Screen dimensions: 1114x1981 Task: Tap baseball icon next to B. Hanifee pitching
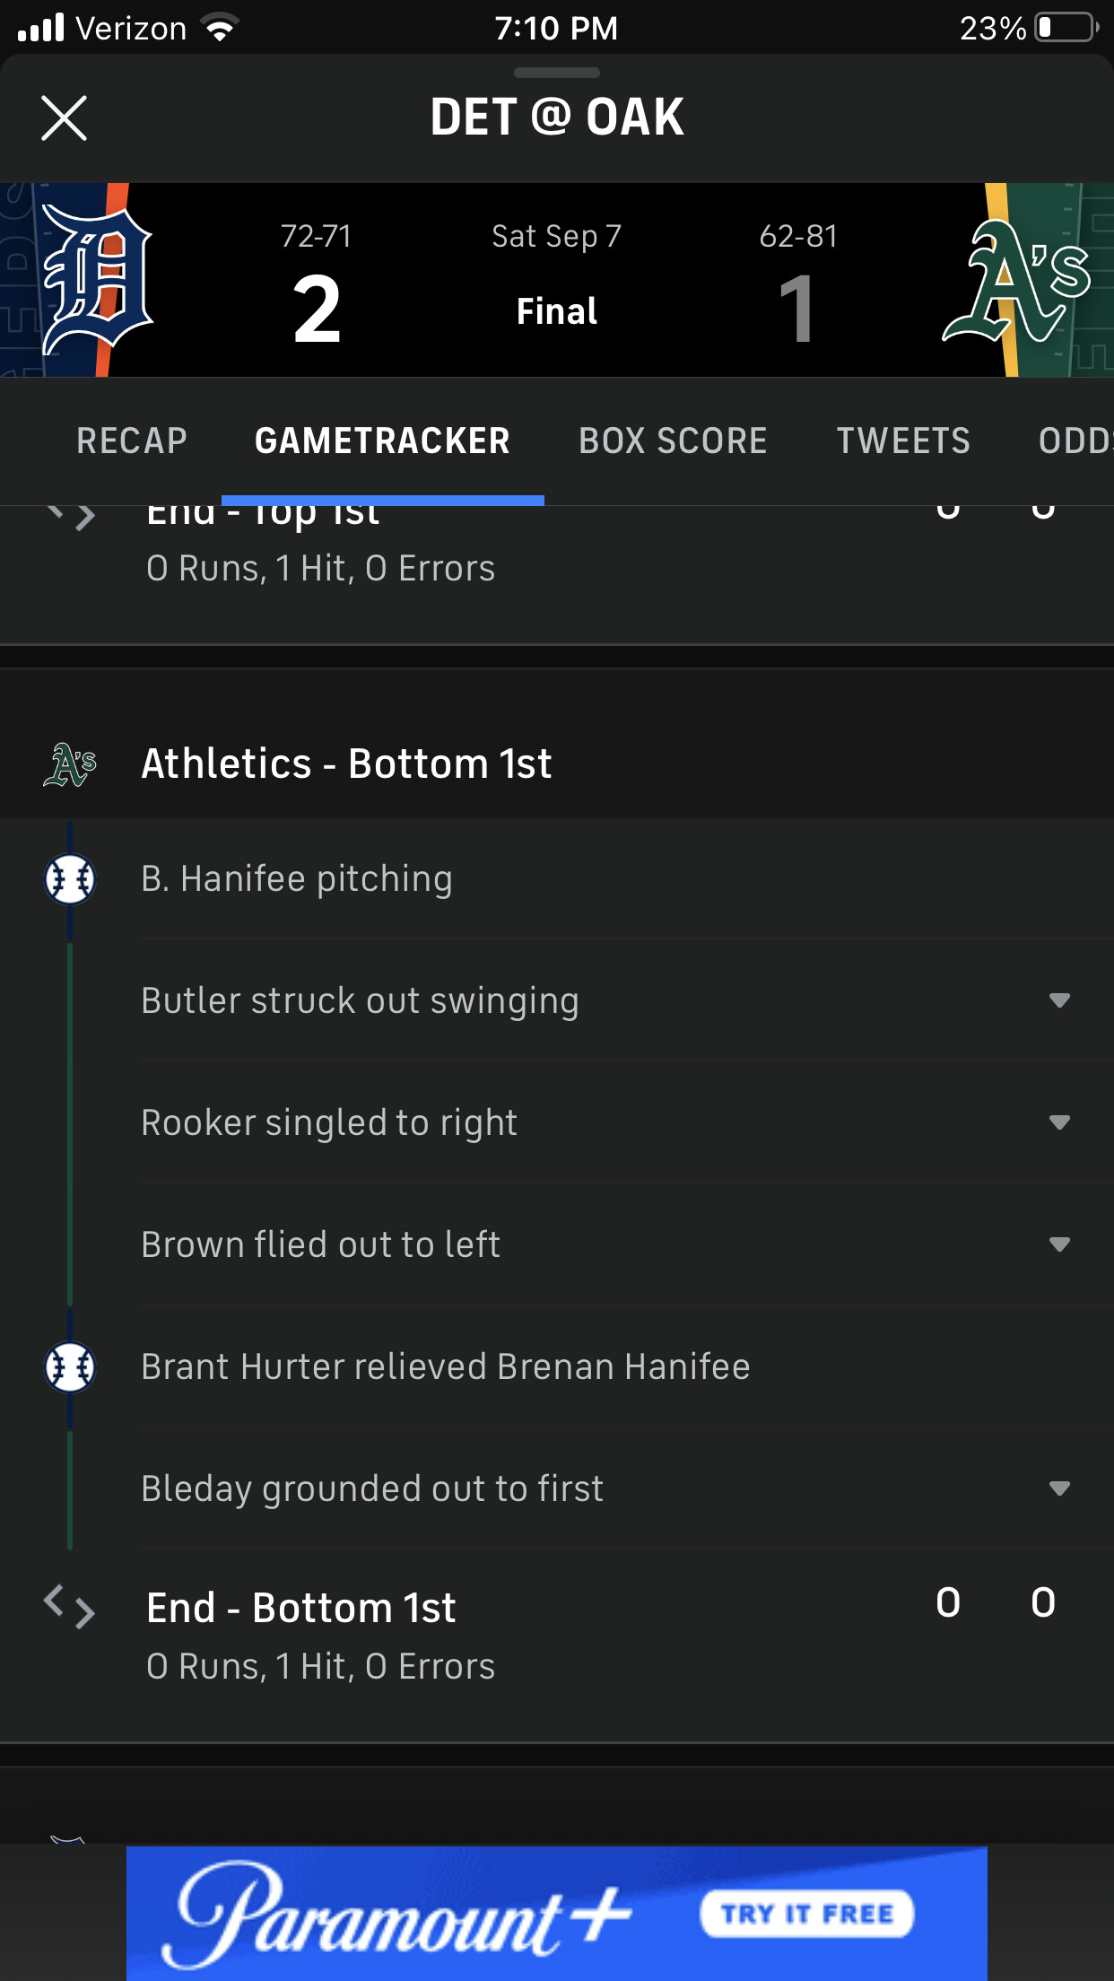tap(70, 879)
